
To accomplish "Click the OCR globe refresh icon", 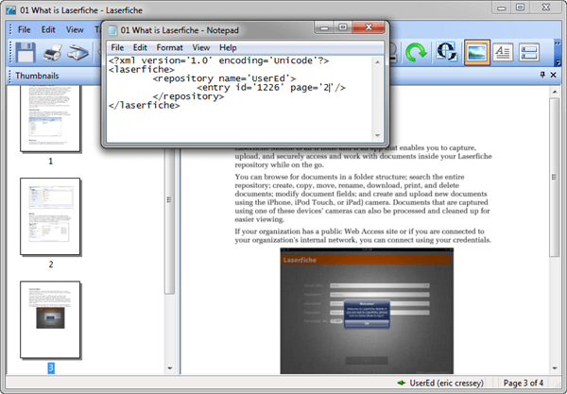I will point(447,52).
